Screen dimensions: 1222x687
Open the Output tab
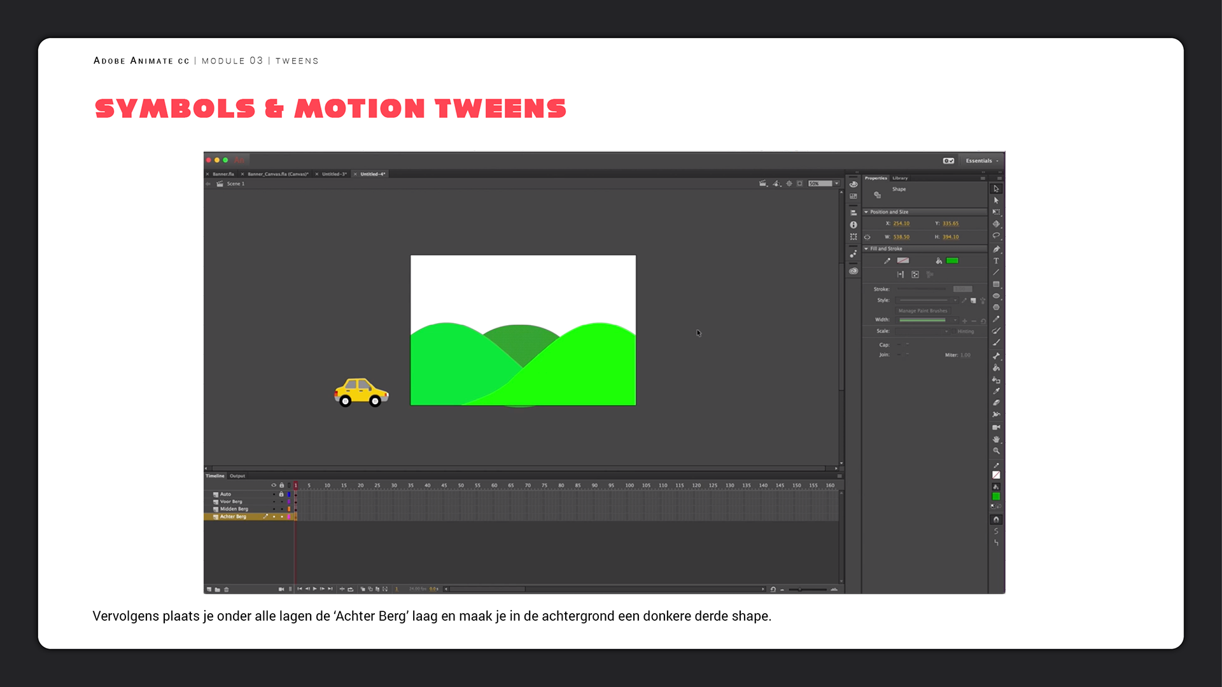pos(237,476)
